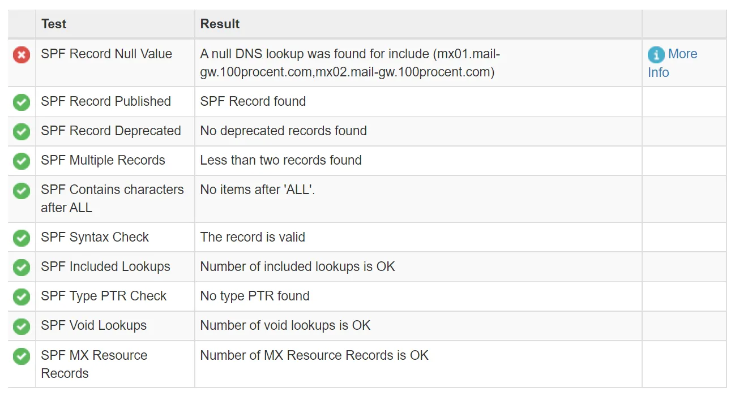Click the green check icon beside SPF Multiple Records
Screen dimensions: 735x396
point(22,161)
